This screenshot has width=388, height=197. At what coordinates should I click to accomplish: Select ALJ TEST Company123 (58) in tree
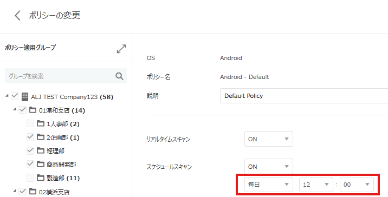72,97
